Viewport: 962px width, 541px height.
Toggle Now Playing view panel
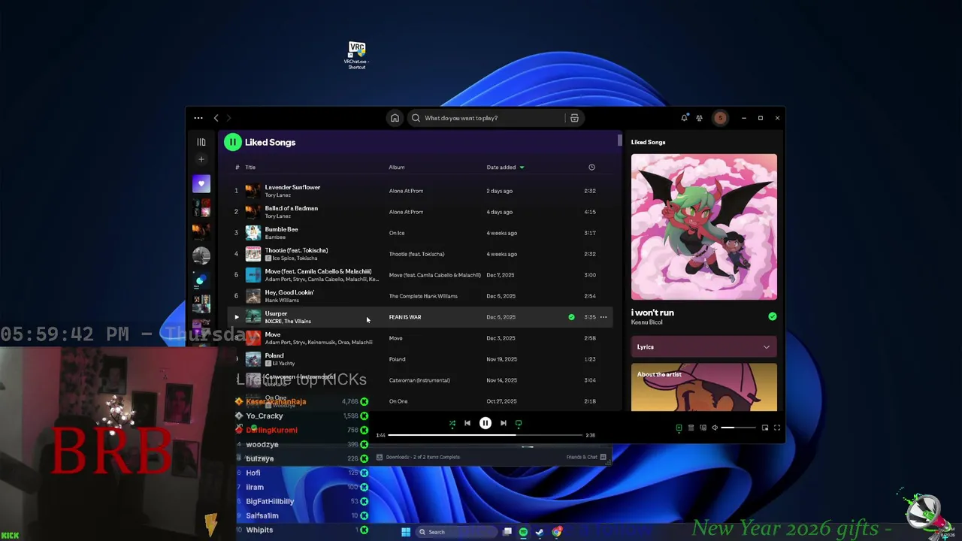pos(679,428)
